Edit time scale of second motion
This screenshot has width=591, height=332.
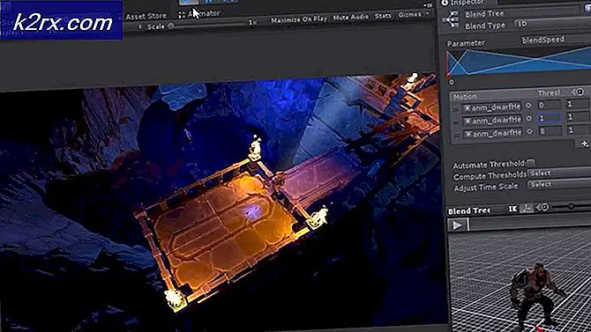[579, 117]
